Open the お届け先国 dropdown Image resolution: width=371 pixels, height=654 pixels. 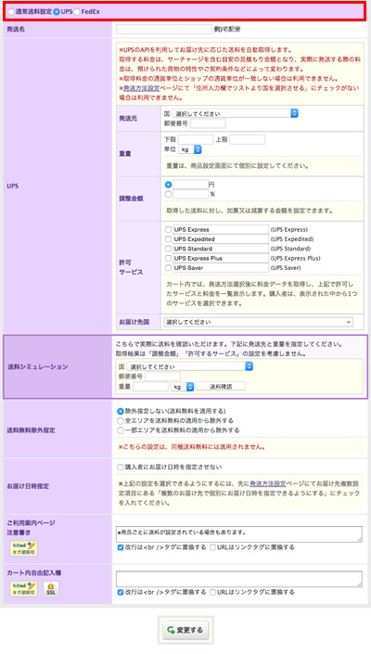pyautogui.click(x=258, y=322)
